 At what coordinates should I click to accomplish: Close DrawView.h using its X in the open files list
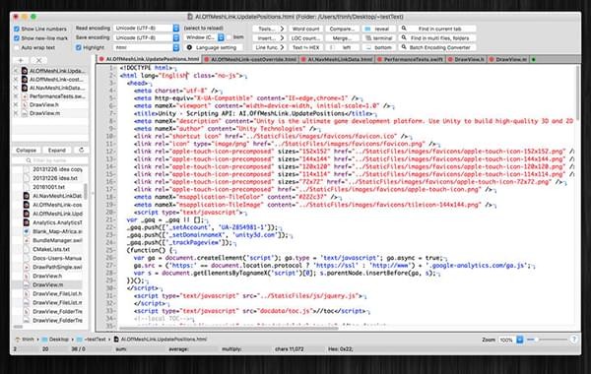pos(16,104)
